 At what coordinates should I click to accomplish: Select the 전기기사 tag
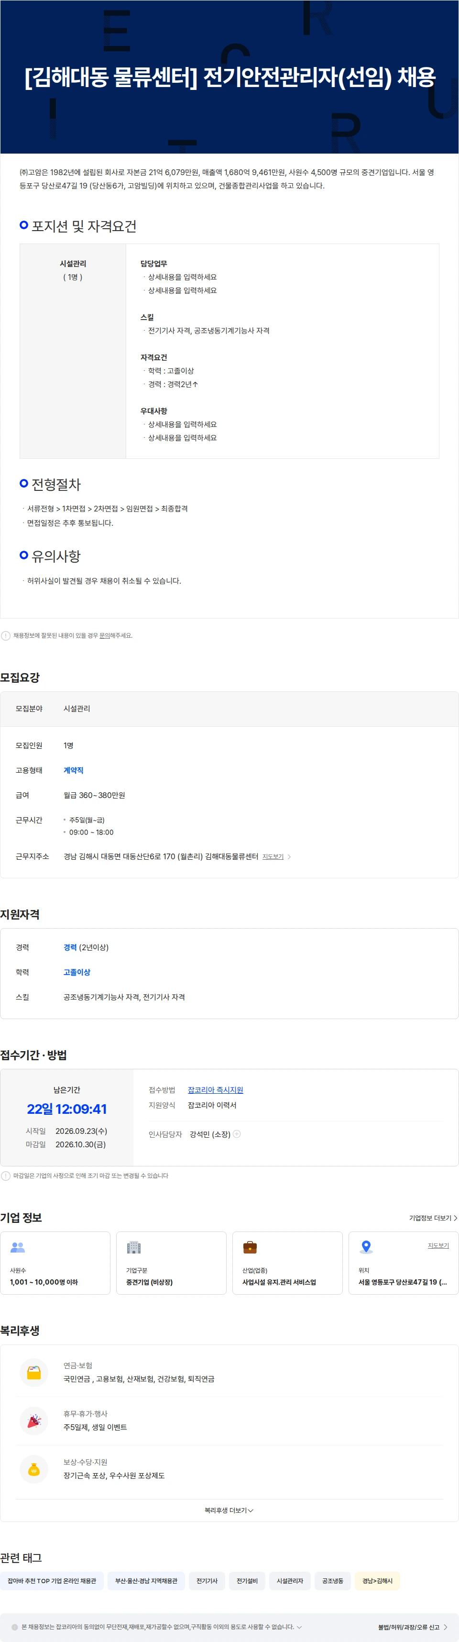(x=207, y=1581)
